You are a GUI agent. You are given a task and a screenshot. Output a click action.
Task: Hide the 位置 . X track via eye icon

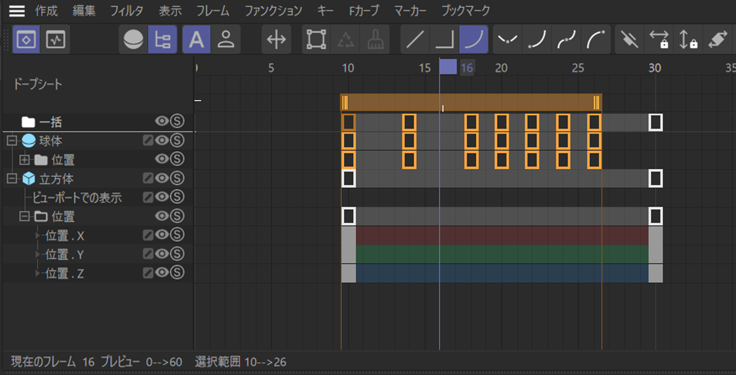(x=162, y=235)
